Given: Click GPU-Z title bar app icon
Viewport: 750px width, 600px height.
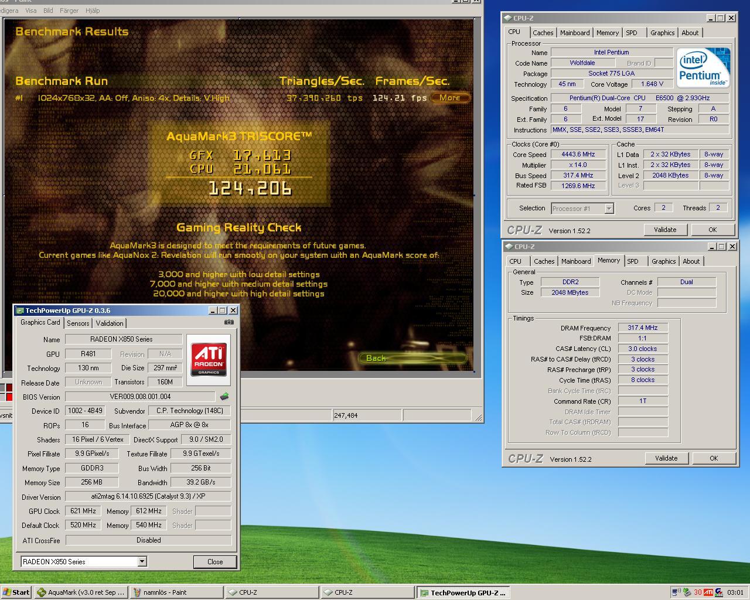Looking at the screenshot, I should click(x=20, y=311).
